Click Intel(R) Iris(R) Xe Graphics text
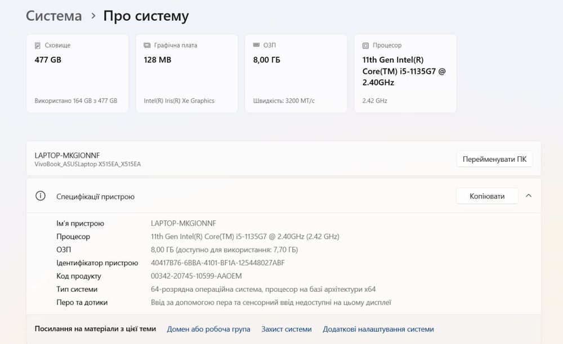Viewport: 563px width, 344px height. [x=179, y=101]
